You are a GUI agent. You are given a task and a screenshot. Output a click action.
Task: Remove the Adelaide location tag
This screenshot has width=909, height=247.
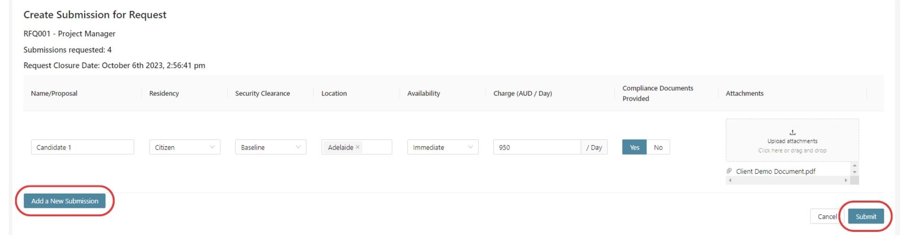tap(358, 147)
